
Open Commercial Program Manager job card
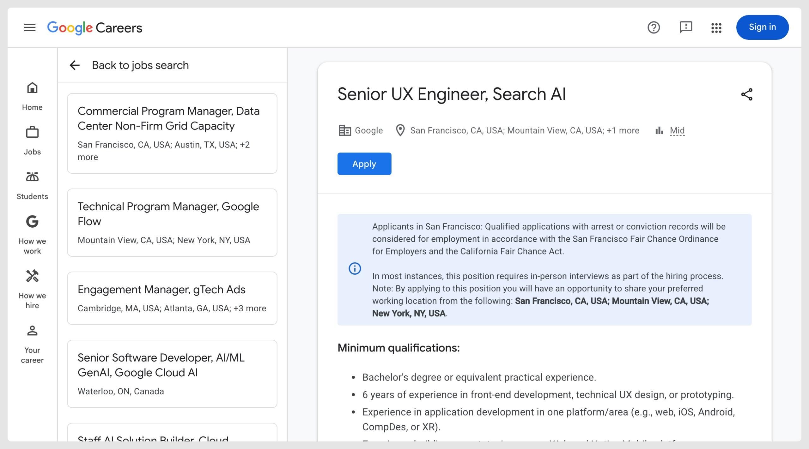tap(172, 133)
